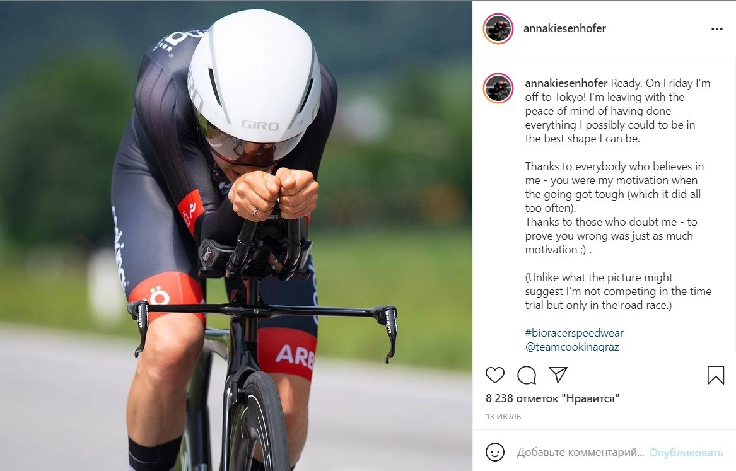Save the post with the bookmark icon
The width and height of the screenshot is (736, 471).
715,375
